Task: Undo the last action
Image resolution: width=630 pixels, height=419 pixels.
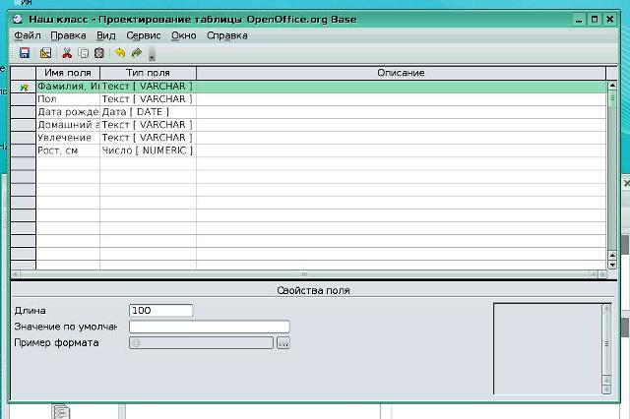Action: (120, 53)
